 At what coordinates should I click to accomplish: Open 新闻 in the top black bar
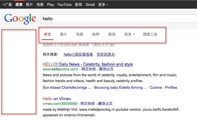(x=79, y=4)
